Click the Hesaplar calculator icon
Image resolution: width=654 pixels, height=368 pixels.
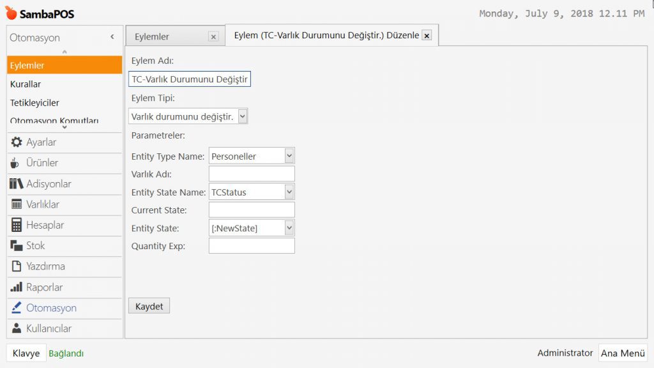tap(17, 225)
